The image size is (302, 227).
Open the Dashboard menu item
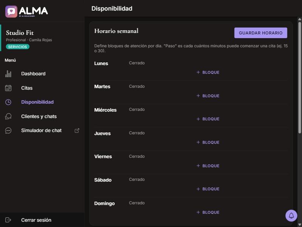tap(42, 74)
